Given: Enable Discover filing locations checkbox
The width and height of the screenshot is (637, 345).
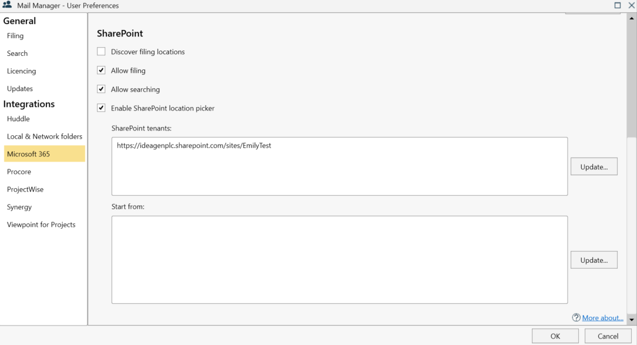Looking at the screenshot, I should coord(102,52).
